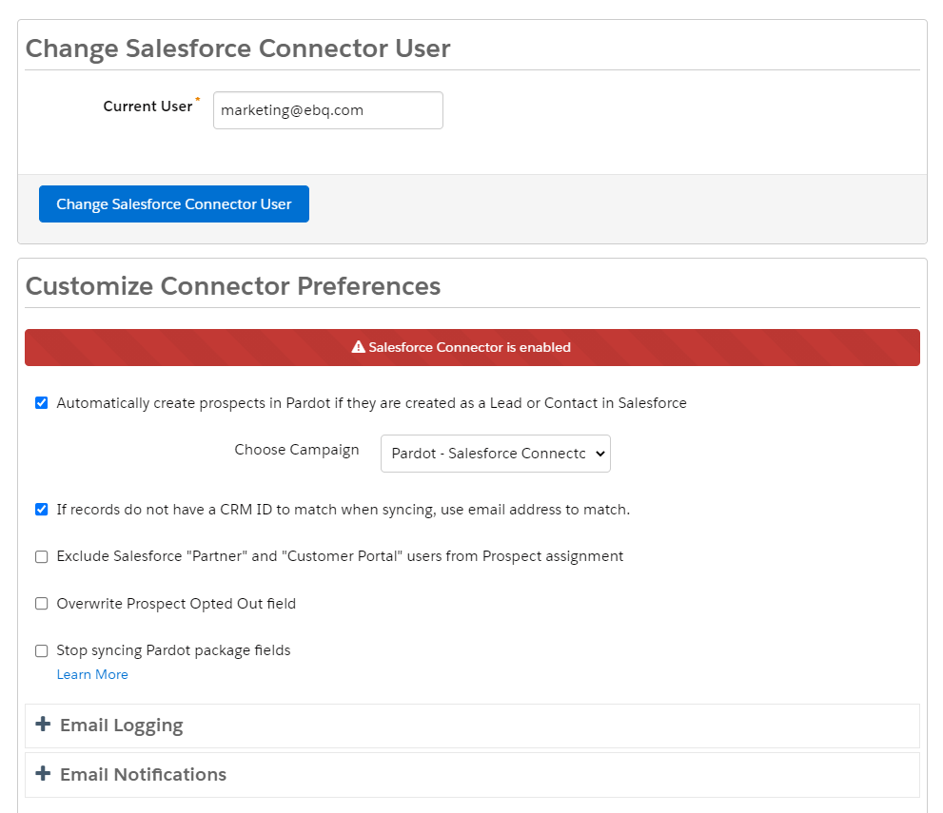Click the plus icon beside Email Notifications
The image size is (943, 813).
tap(43, 773)
